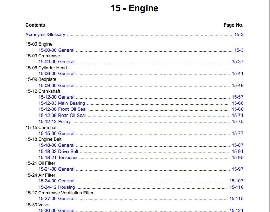Open 15-24-00 General air filter entry
270x212 pixels.
56,181
